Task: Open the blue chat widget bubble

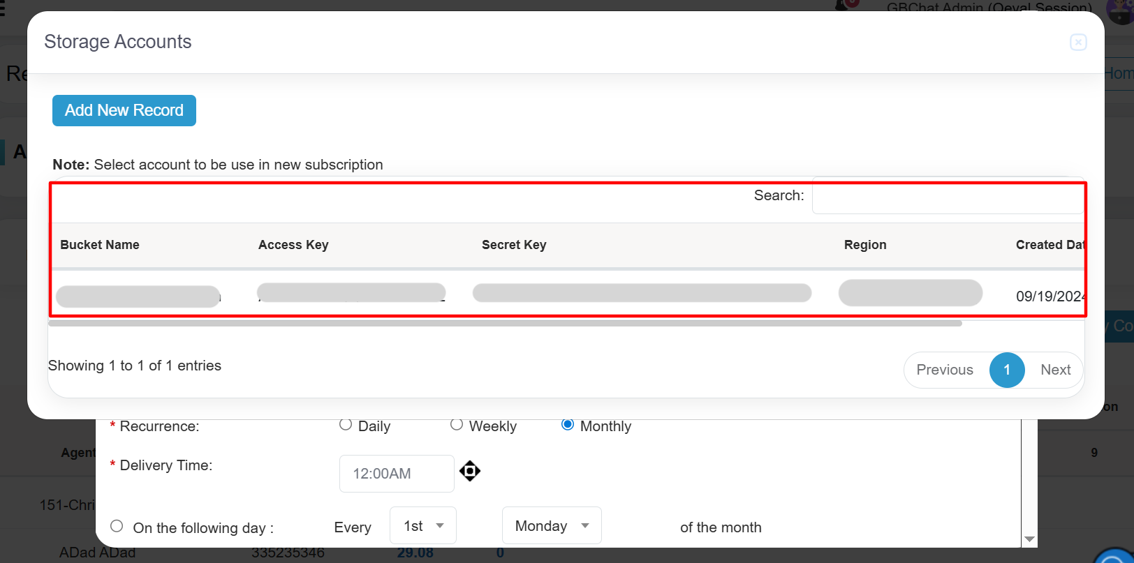Action: click(x=1116, y=557)
